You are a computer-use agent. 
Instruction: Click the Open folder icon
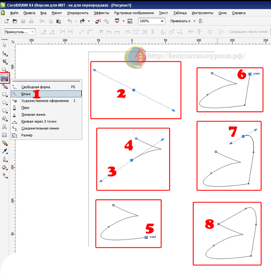[x=15, y=21]
